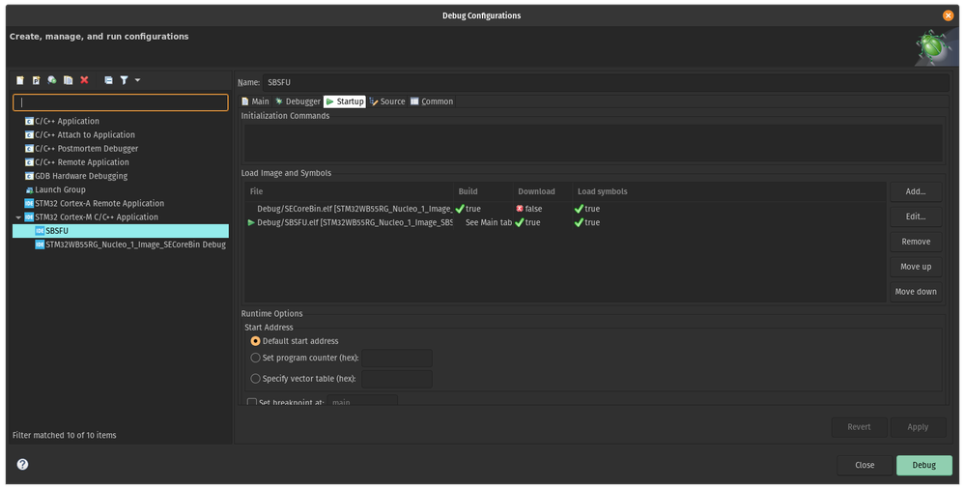Select Set program counter radio option
Viewport: 965px width, 490px height.
[255, 358]
